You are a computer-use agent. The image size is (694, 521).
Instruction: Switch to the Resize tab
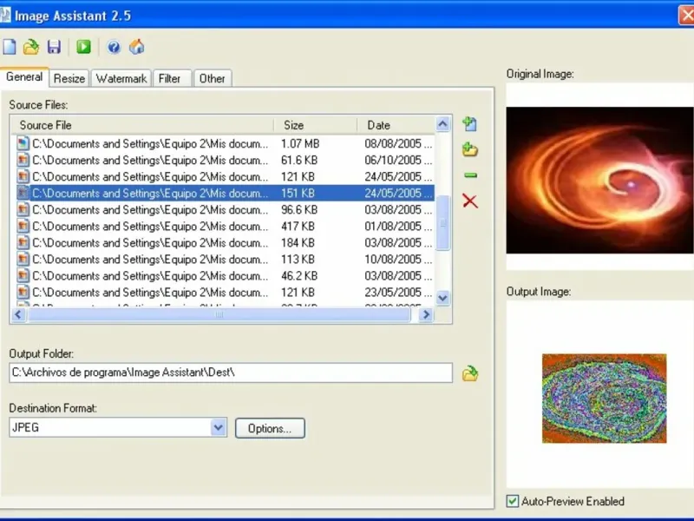pos(69,78)
